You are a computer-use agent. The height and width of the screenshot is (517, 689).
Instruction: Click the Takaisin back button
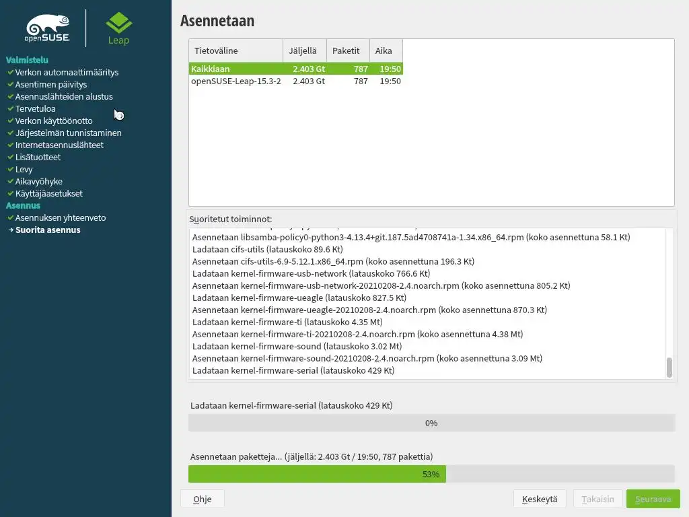tap(597, 499)
